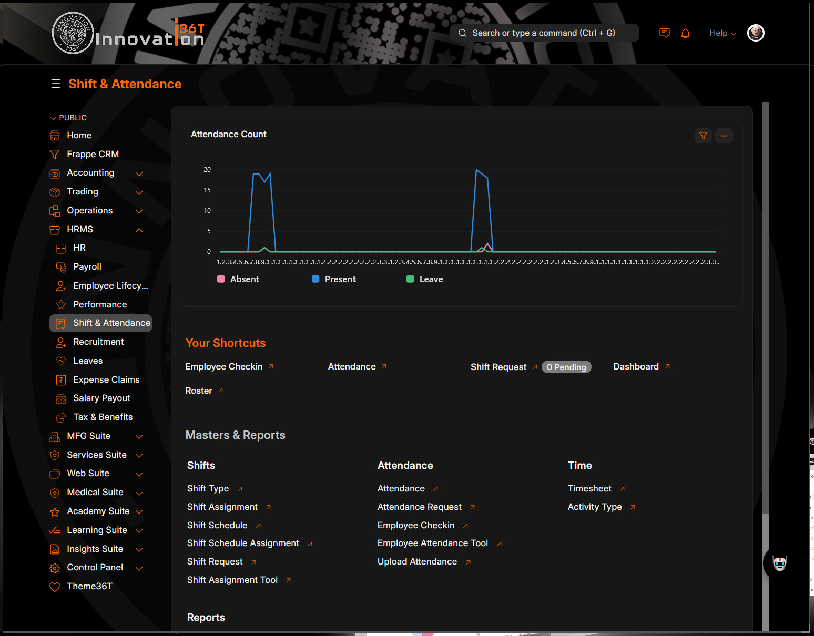
Task: Click the Innovation 36T logo
Action: [x=128, y=34]
